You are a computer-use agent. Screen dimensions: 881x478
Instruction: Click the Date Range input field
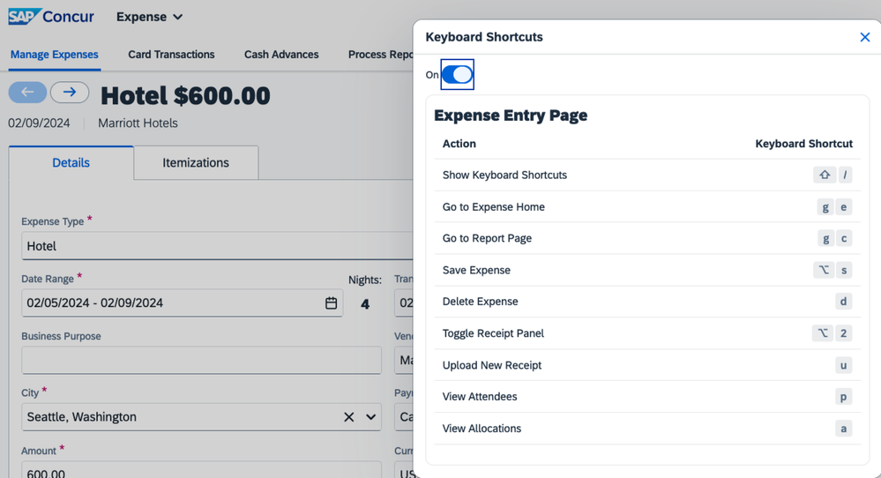182,303
